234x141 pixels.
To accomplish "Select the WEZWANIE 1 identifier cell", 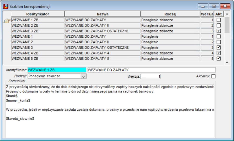I will coord(38,36).
